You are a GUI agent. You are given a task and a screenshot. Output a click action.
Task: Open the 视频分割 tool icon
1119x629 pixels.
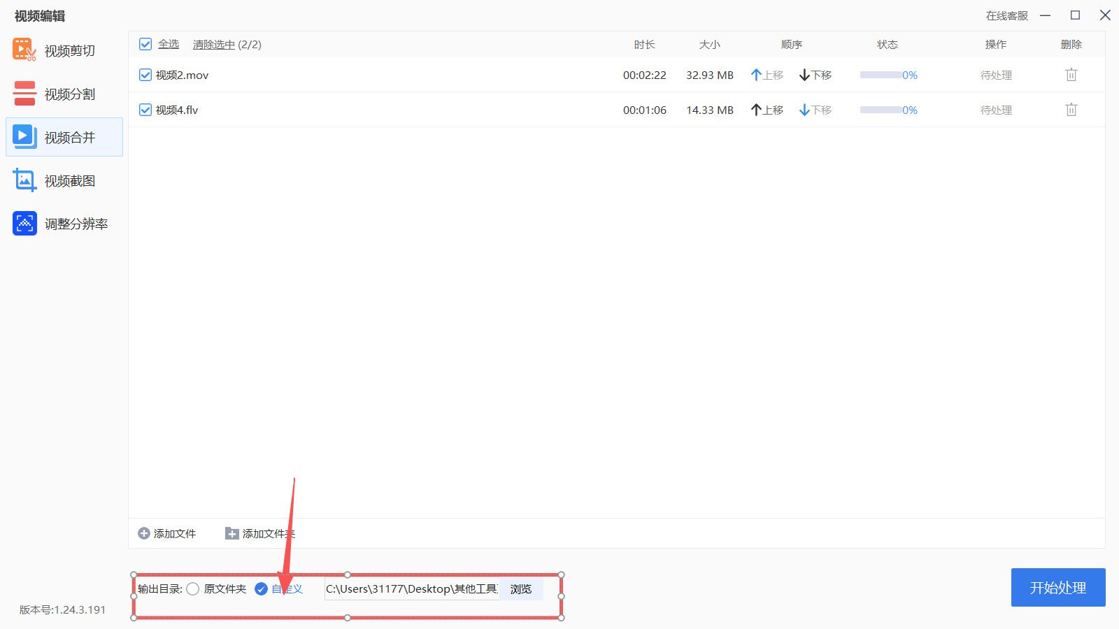[24, 94]
